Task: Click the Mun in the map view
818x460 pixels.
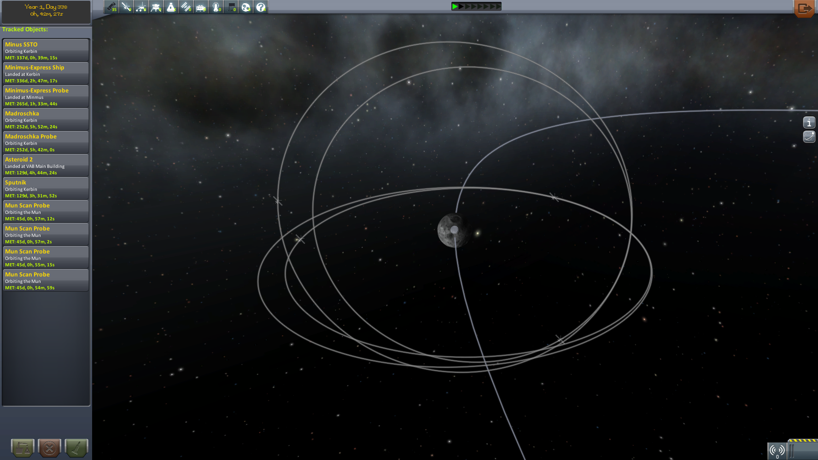Action: click(454, 230)
